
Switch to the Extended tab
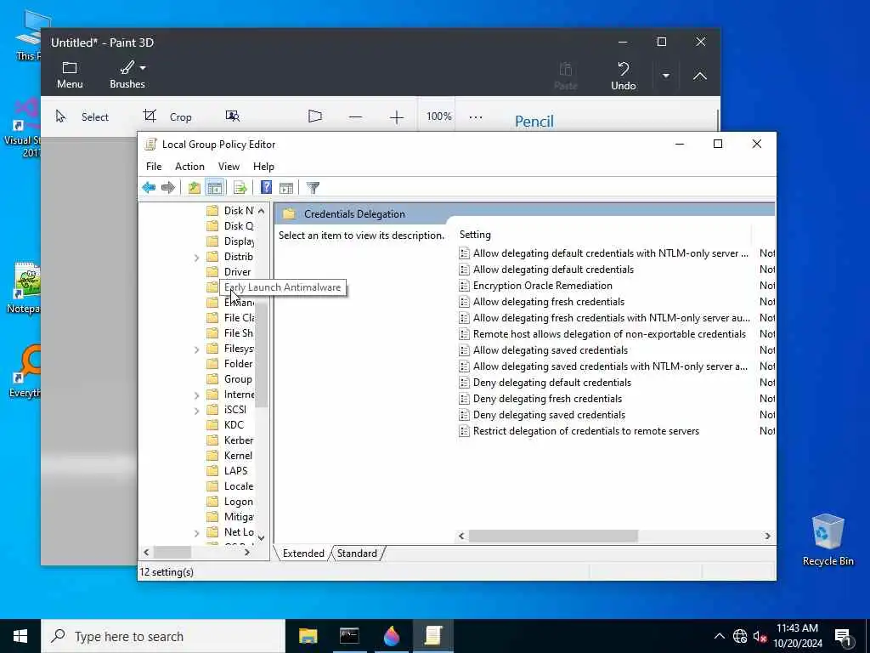pos(303,553)
